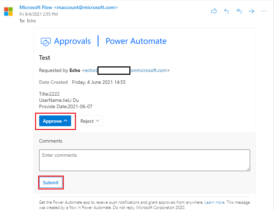Click the Provide Date:2021-06-07 line
This screenshot has height=210, width=274.
(x=66, y=106)
